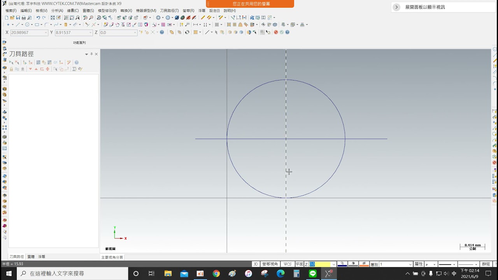Click the 平面 button in status bar

pos(300,264)
